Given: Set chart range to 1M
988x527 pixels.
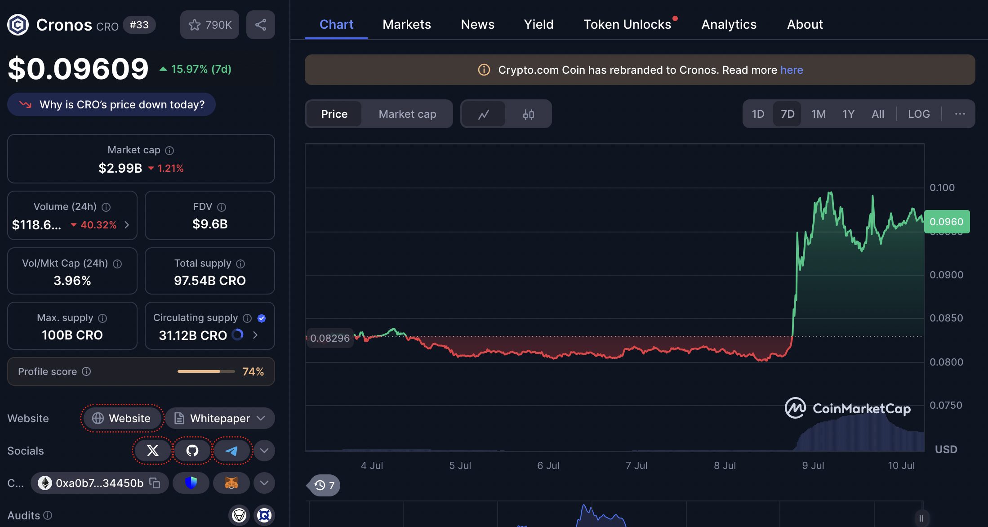Looking at the screenshot, I should pos(819,114).
